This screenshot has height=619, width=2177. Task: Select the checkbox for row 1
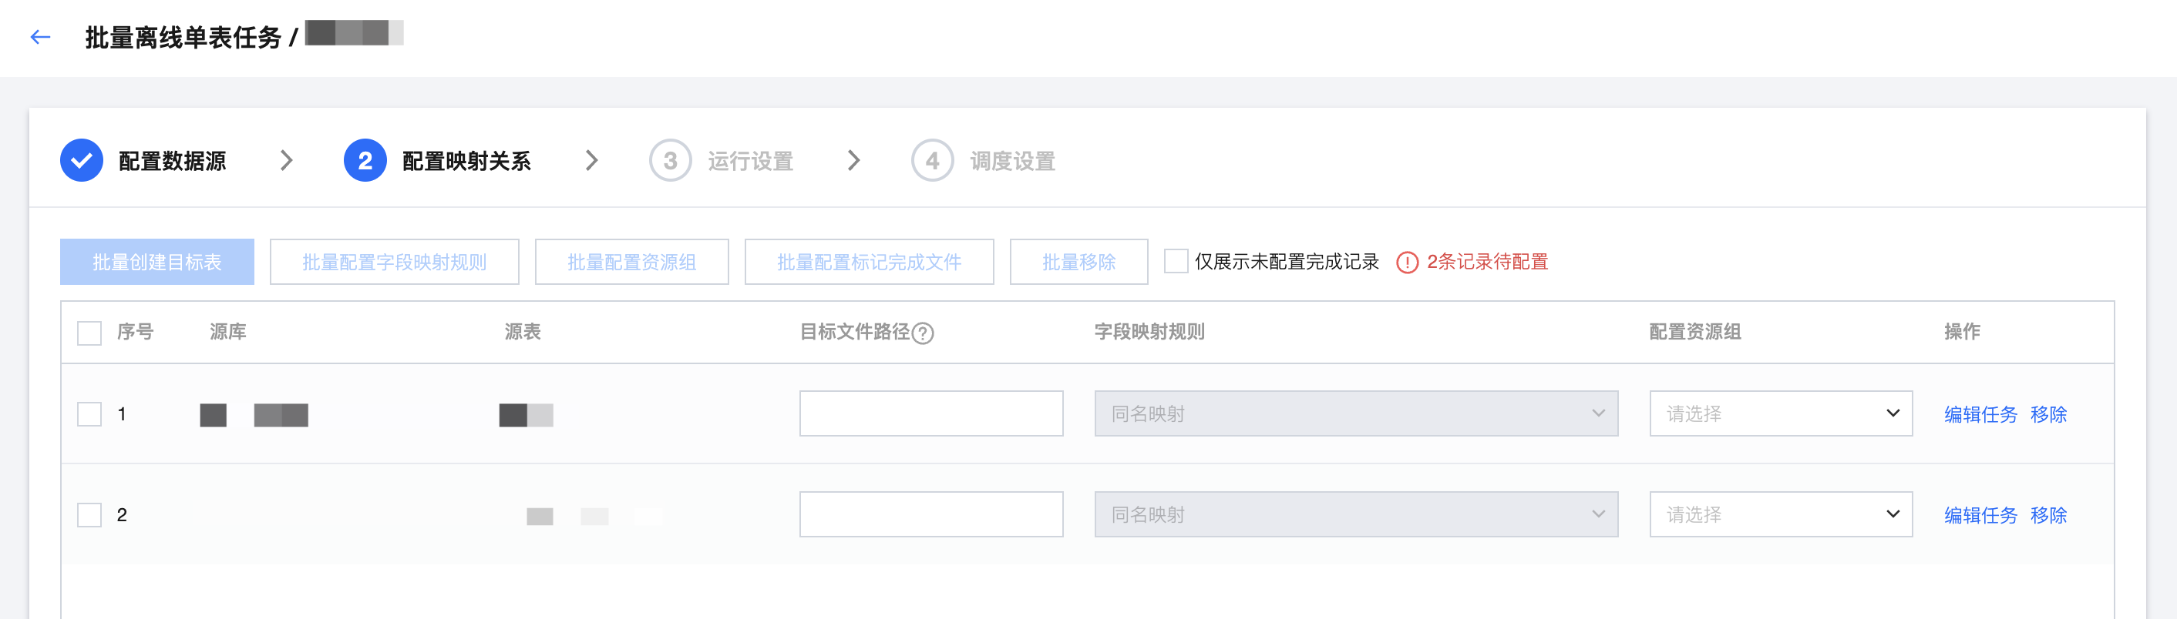[89, 413]
